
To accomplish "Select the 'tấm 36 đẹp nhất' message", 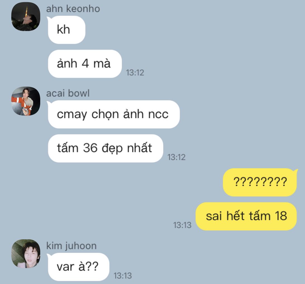I will coord(105,148).
